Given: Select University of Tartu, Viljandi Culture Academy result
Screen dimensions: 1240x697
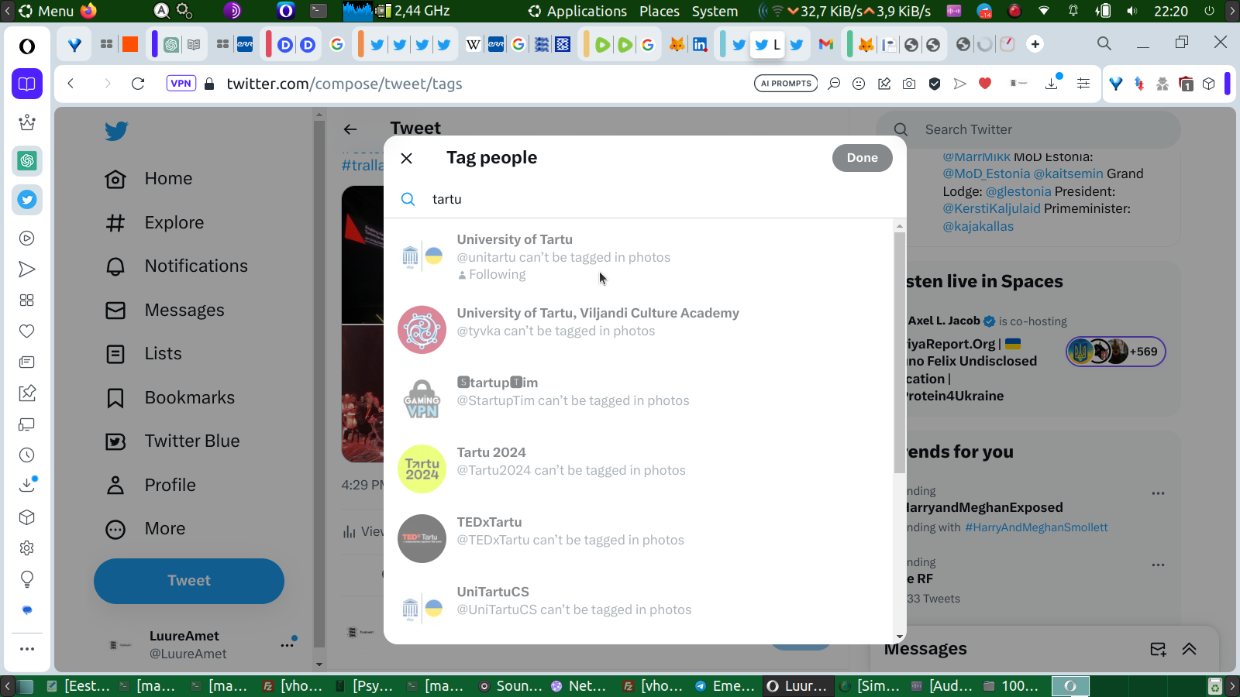Looking at the screenshot, I should 639,329.
